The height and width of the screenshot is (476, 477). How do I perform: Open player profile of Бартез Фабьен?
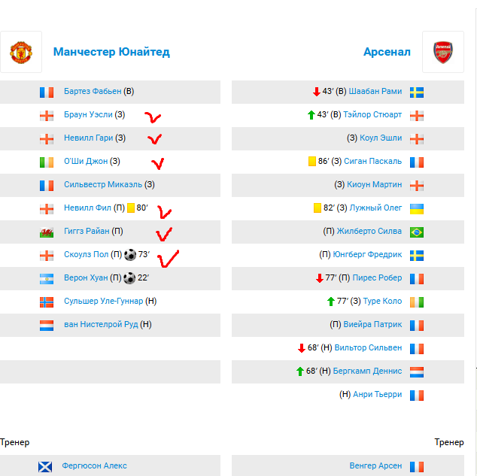pyautogui.click(x=93, y=91)
